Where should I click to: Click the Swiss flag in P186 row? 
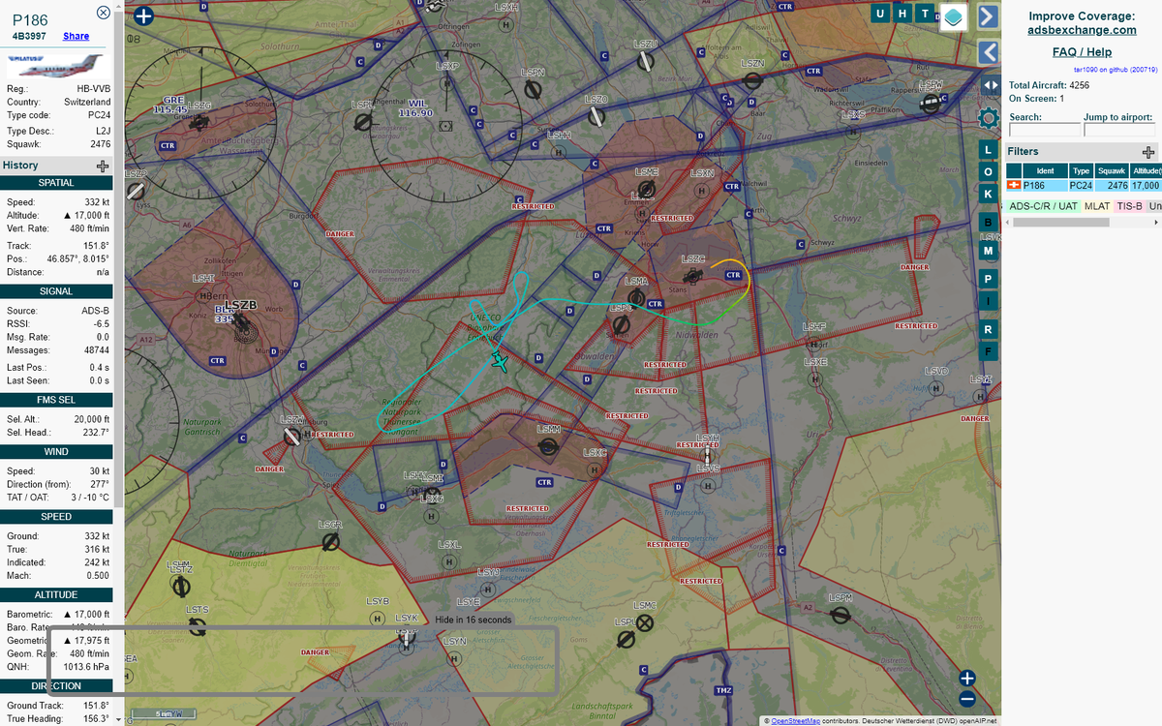tap(1015, 185)
